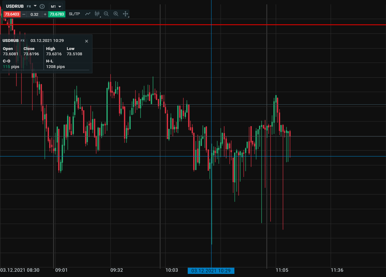Select the Close value 73.6196

[x=31, y=54]
